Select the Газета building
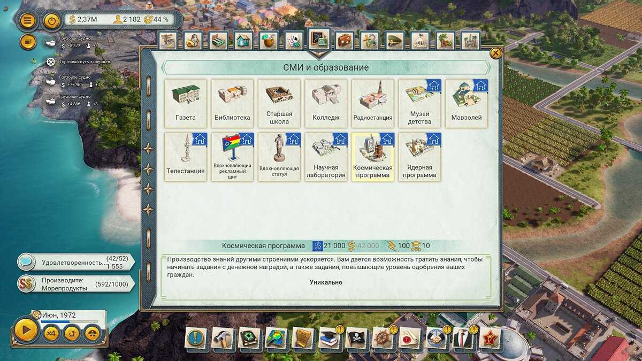The height and width of the screenshot is (361, 642). tap(185, 103)
